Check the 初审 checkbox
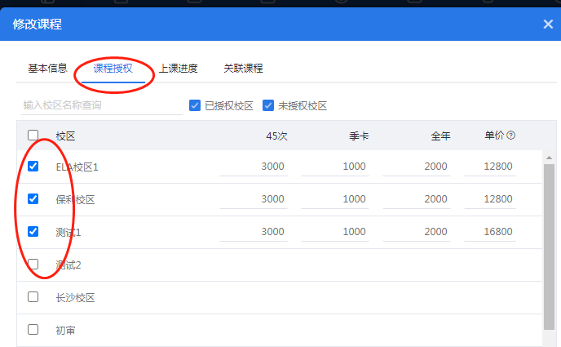This screenshot has height=347, width=561. pos(33,330)
